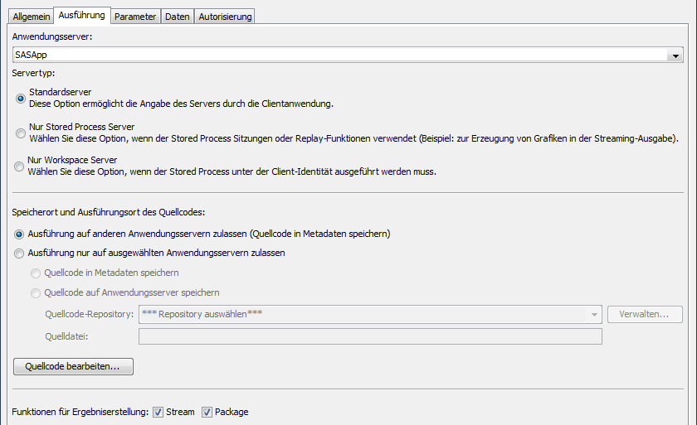Viewport: 697px width, 425px height.
Task: Click into the Quelldatei text field
Action: tap(369, 336)
